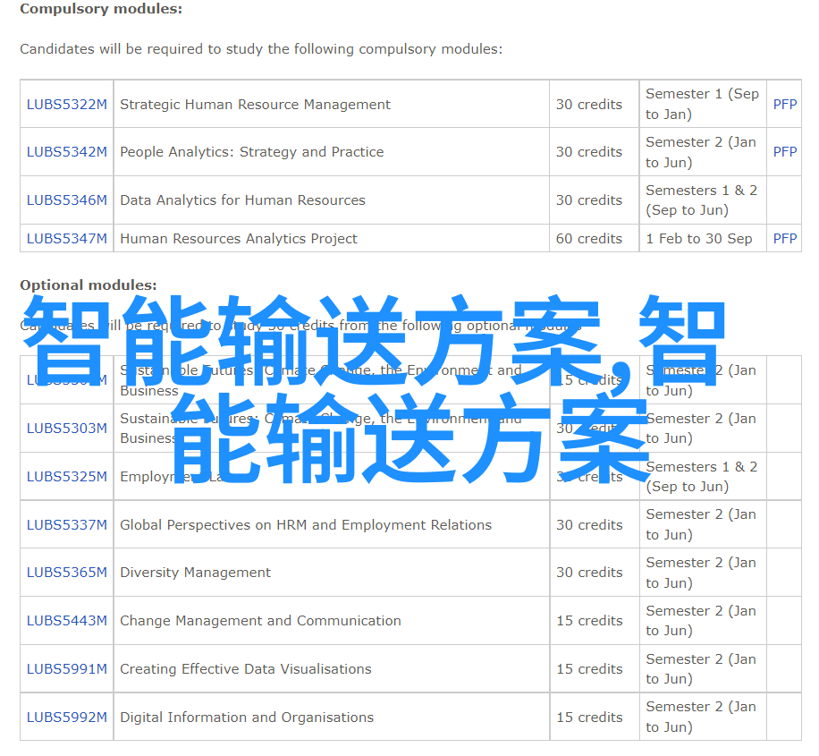Screen dimensions: 819x756
Task: Click '30 credits' in LUBS5322M row
Action: coord(588,104)
